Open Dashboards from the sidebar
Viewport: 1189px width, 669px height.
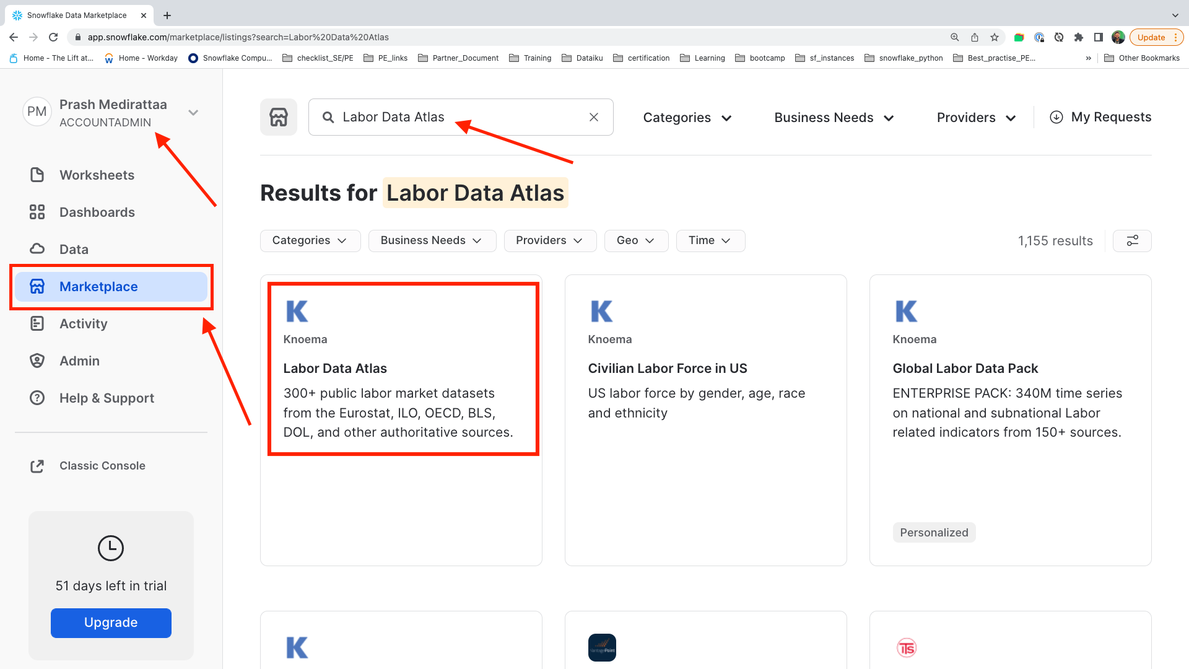pos(97,212)
